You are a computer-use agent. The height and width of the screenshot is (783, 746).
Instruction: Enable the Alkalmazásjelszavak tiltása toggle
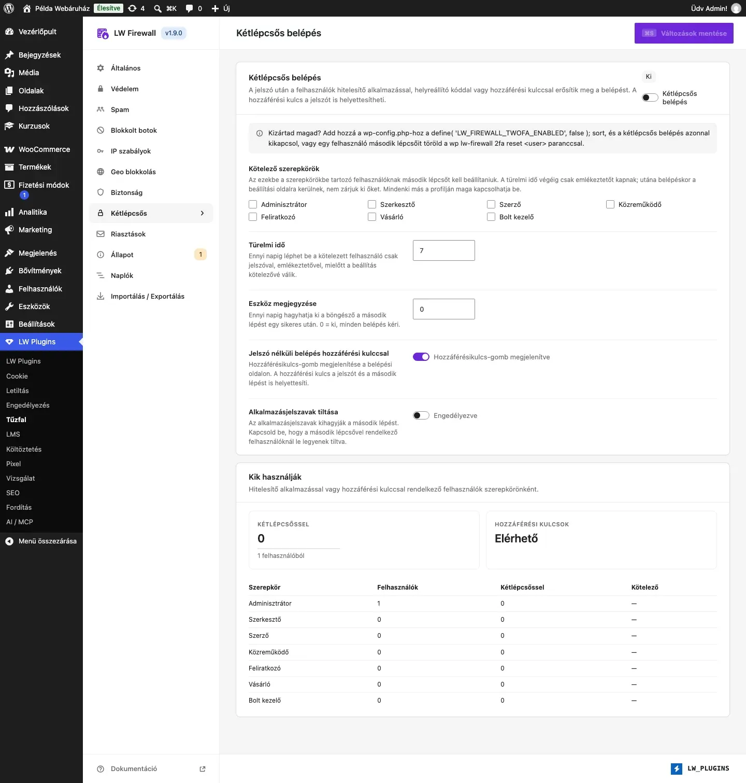click(421, 415)
